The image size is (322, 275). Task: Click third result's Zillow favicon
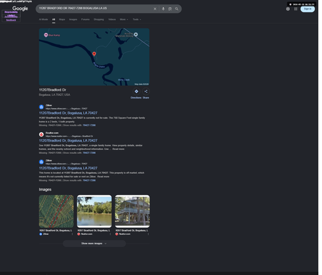[x=41, y=162]
